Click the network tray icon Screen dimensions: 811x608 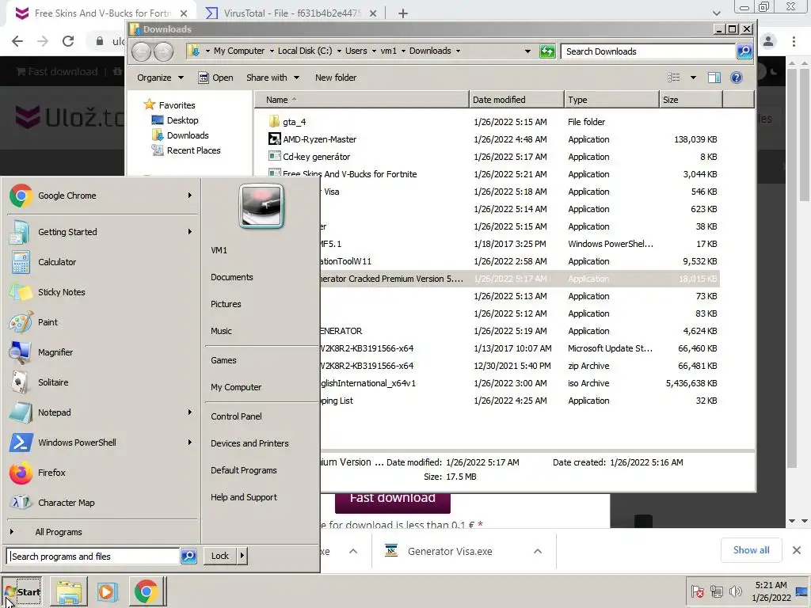(716, 591)
